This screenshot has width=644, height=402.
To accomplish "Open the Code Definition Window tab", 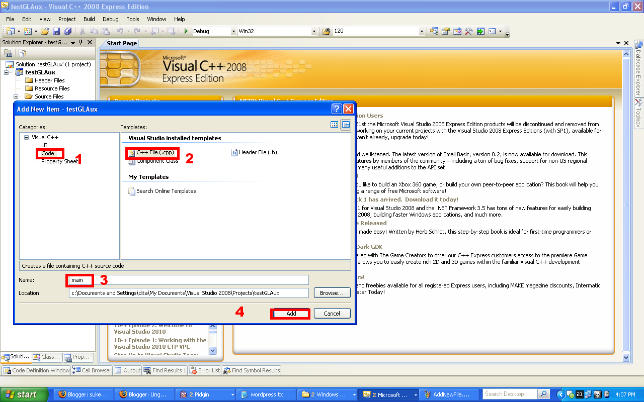I will [x=36, y=370].
